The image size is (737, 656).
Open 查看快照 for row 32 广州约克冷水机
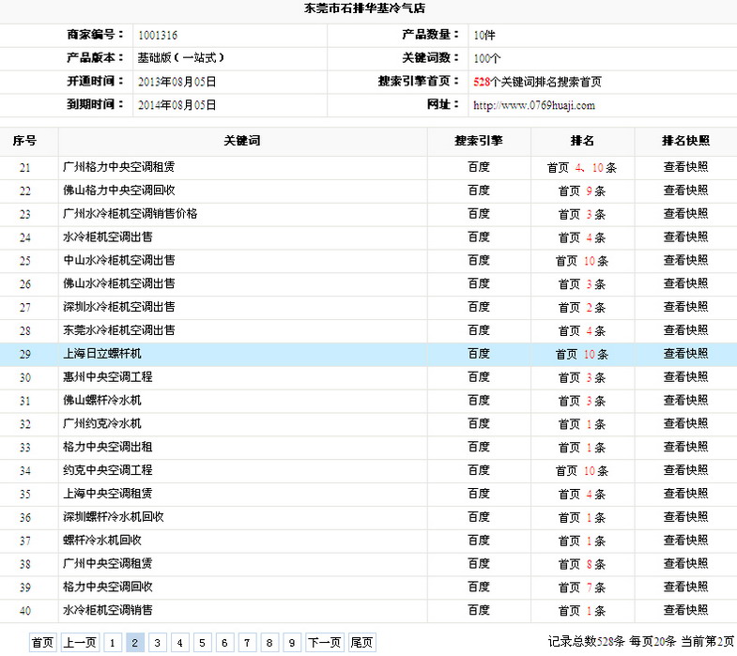(685, 423)
